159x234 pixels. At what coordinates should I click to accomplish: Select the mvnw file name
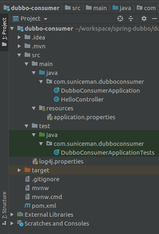[x=40, y=188]
